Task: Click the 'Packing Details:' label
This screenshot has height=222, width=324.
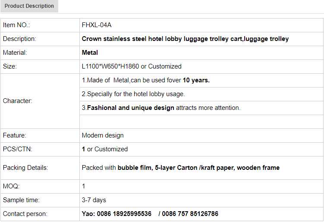Action: (25, 167)
